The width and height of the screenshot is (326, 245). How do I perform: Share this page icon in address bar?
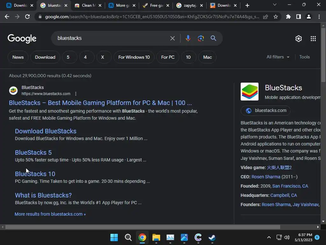coord(266,17)
